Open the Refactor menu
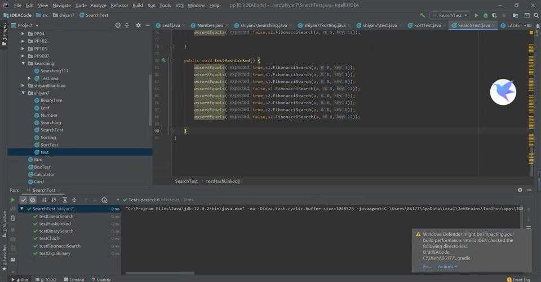The width and height of the screenshot is (541, 282). point(119,5)
